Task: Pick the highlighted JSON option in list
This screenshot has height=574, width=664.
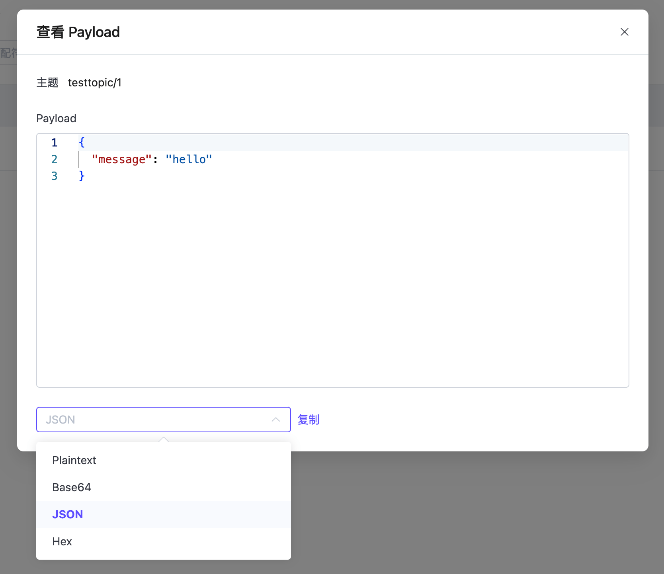Action: [68, 514]
